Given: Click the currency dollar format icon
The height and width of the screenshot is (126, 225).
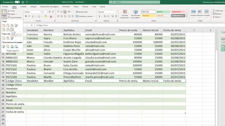Looking at the screenshot, I should (99, 16).
